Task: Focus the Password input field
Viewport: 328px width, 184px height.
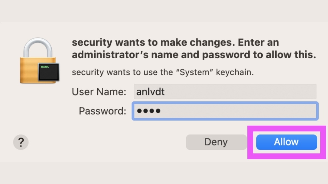Action: click(x=225, y=111)
